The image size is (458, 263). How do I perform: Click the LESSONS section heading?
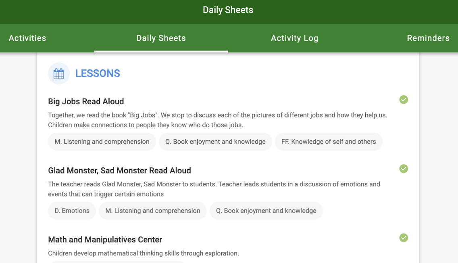(x=98, y=73)
